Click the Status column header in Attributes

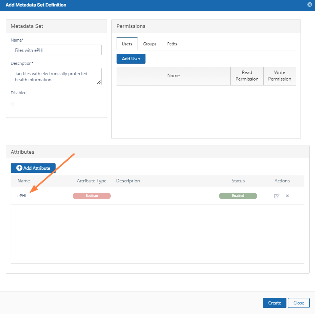click(x=238, y=181)
